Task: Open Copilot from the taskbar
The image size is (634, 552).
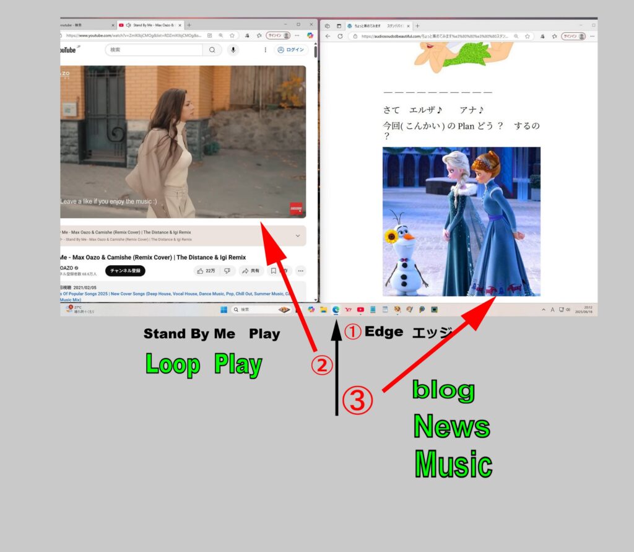Action: tap(311, 310)
